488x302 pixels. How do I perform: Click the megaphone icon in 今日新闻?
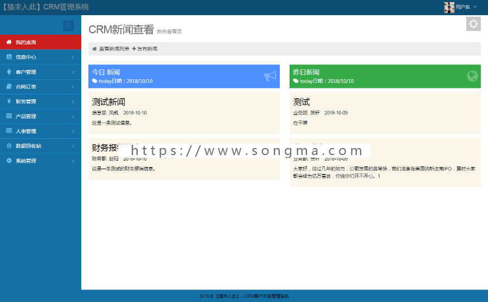point(270,76)
